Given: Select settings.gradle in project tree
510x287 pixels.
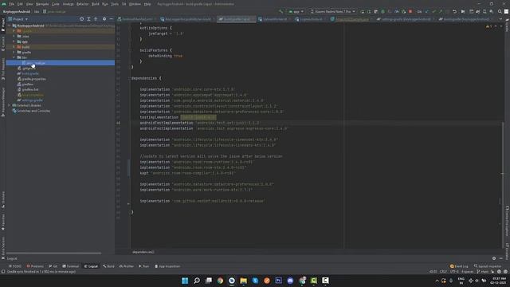Looking at the screenshot, I should tap(30, 100).
